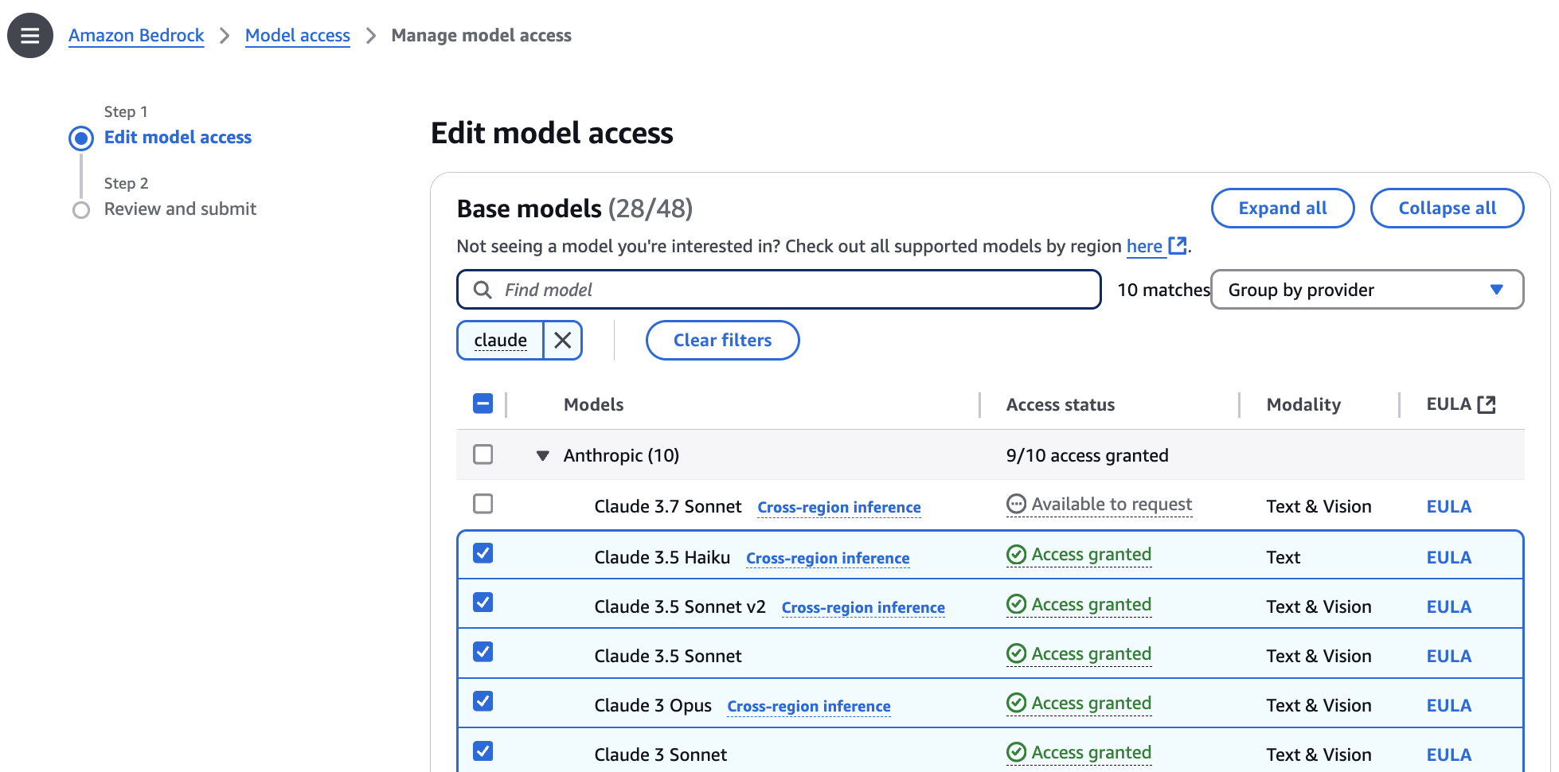Click the green check icon for Claude 3 Opus
Image resolution: width=1559 pixels, height=772 pixels.
(1016, 703)
